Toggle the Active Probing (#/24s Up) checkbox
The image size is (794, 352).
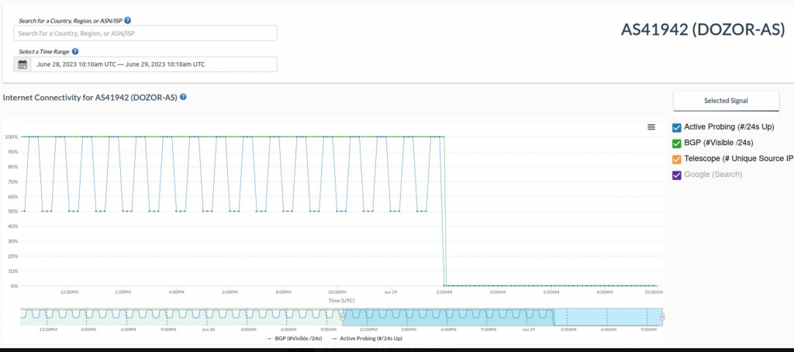(x=677, y=127)
